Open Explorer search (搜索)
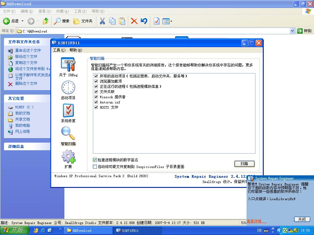Screen dimensions: 314x235 [61, 21]
